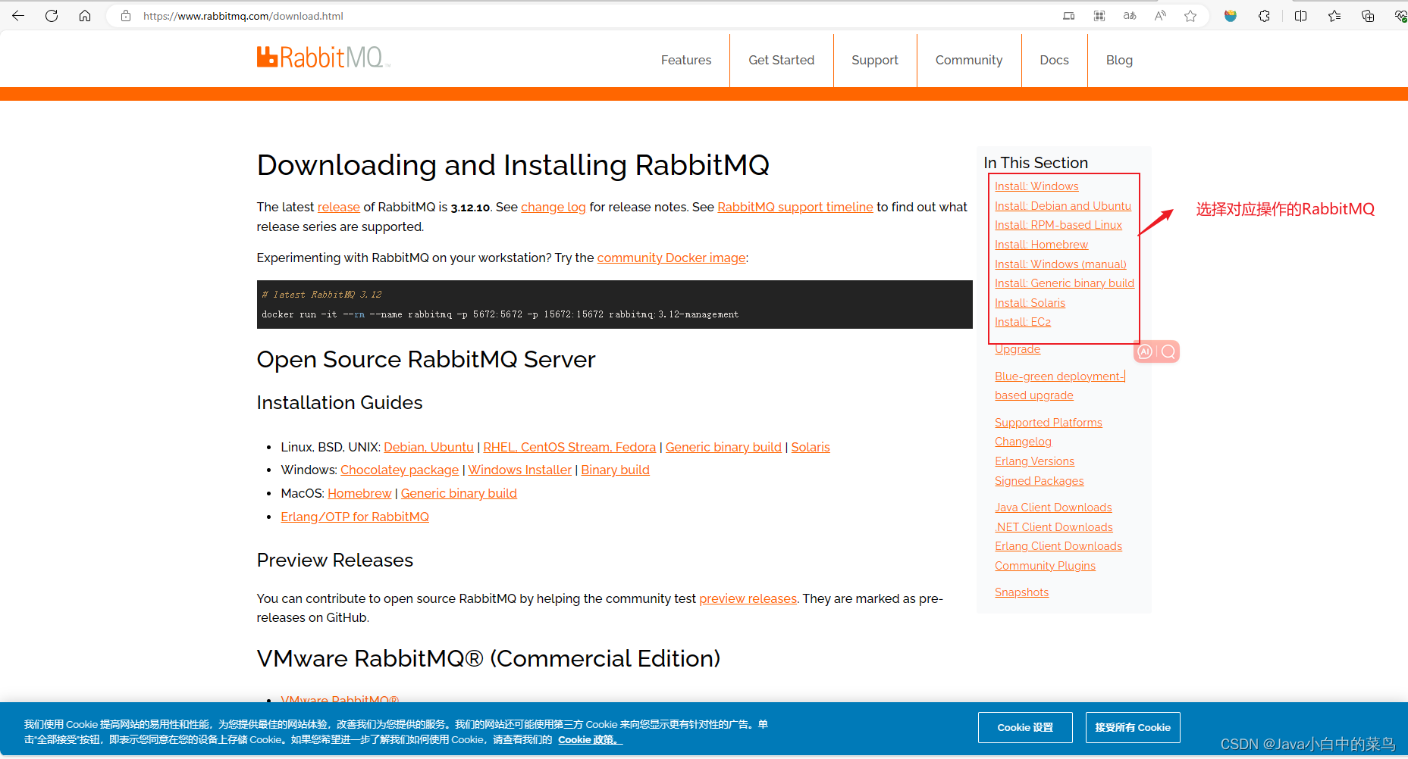Start Read Aloud from the toolbar
Screen dimensions: 1408x759
tap(1159, 15)
